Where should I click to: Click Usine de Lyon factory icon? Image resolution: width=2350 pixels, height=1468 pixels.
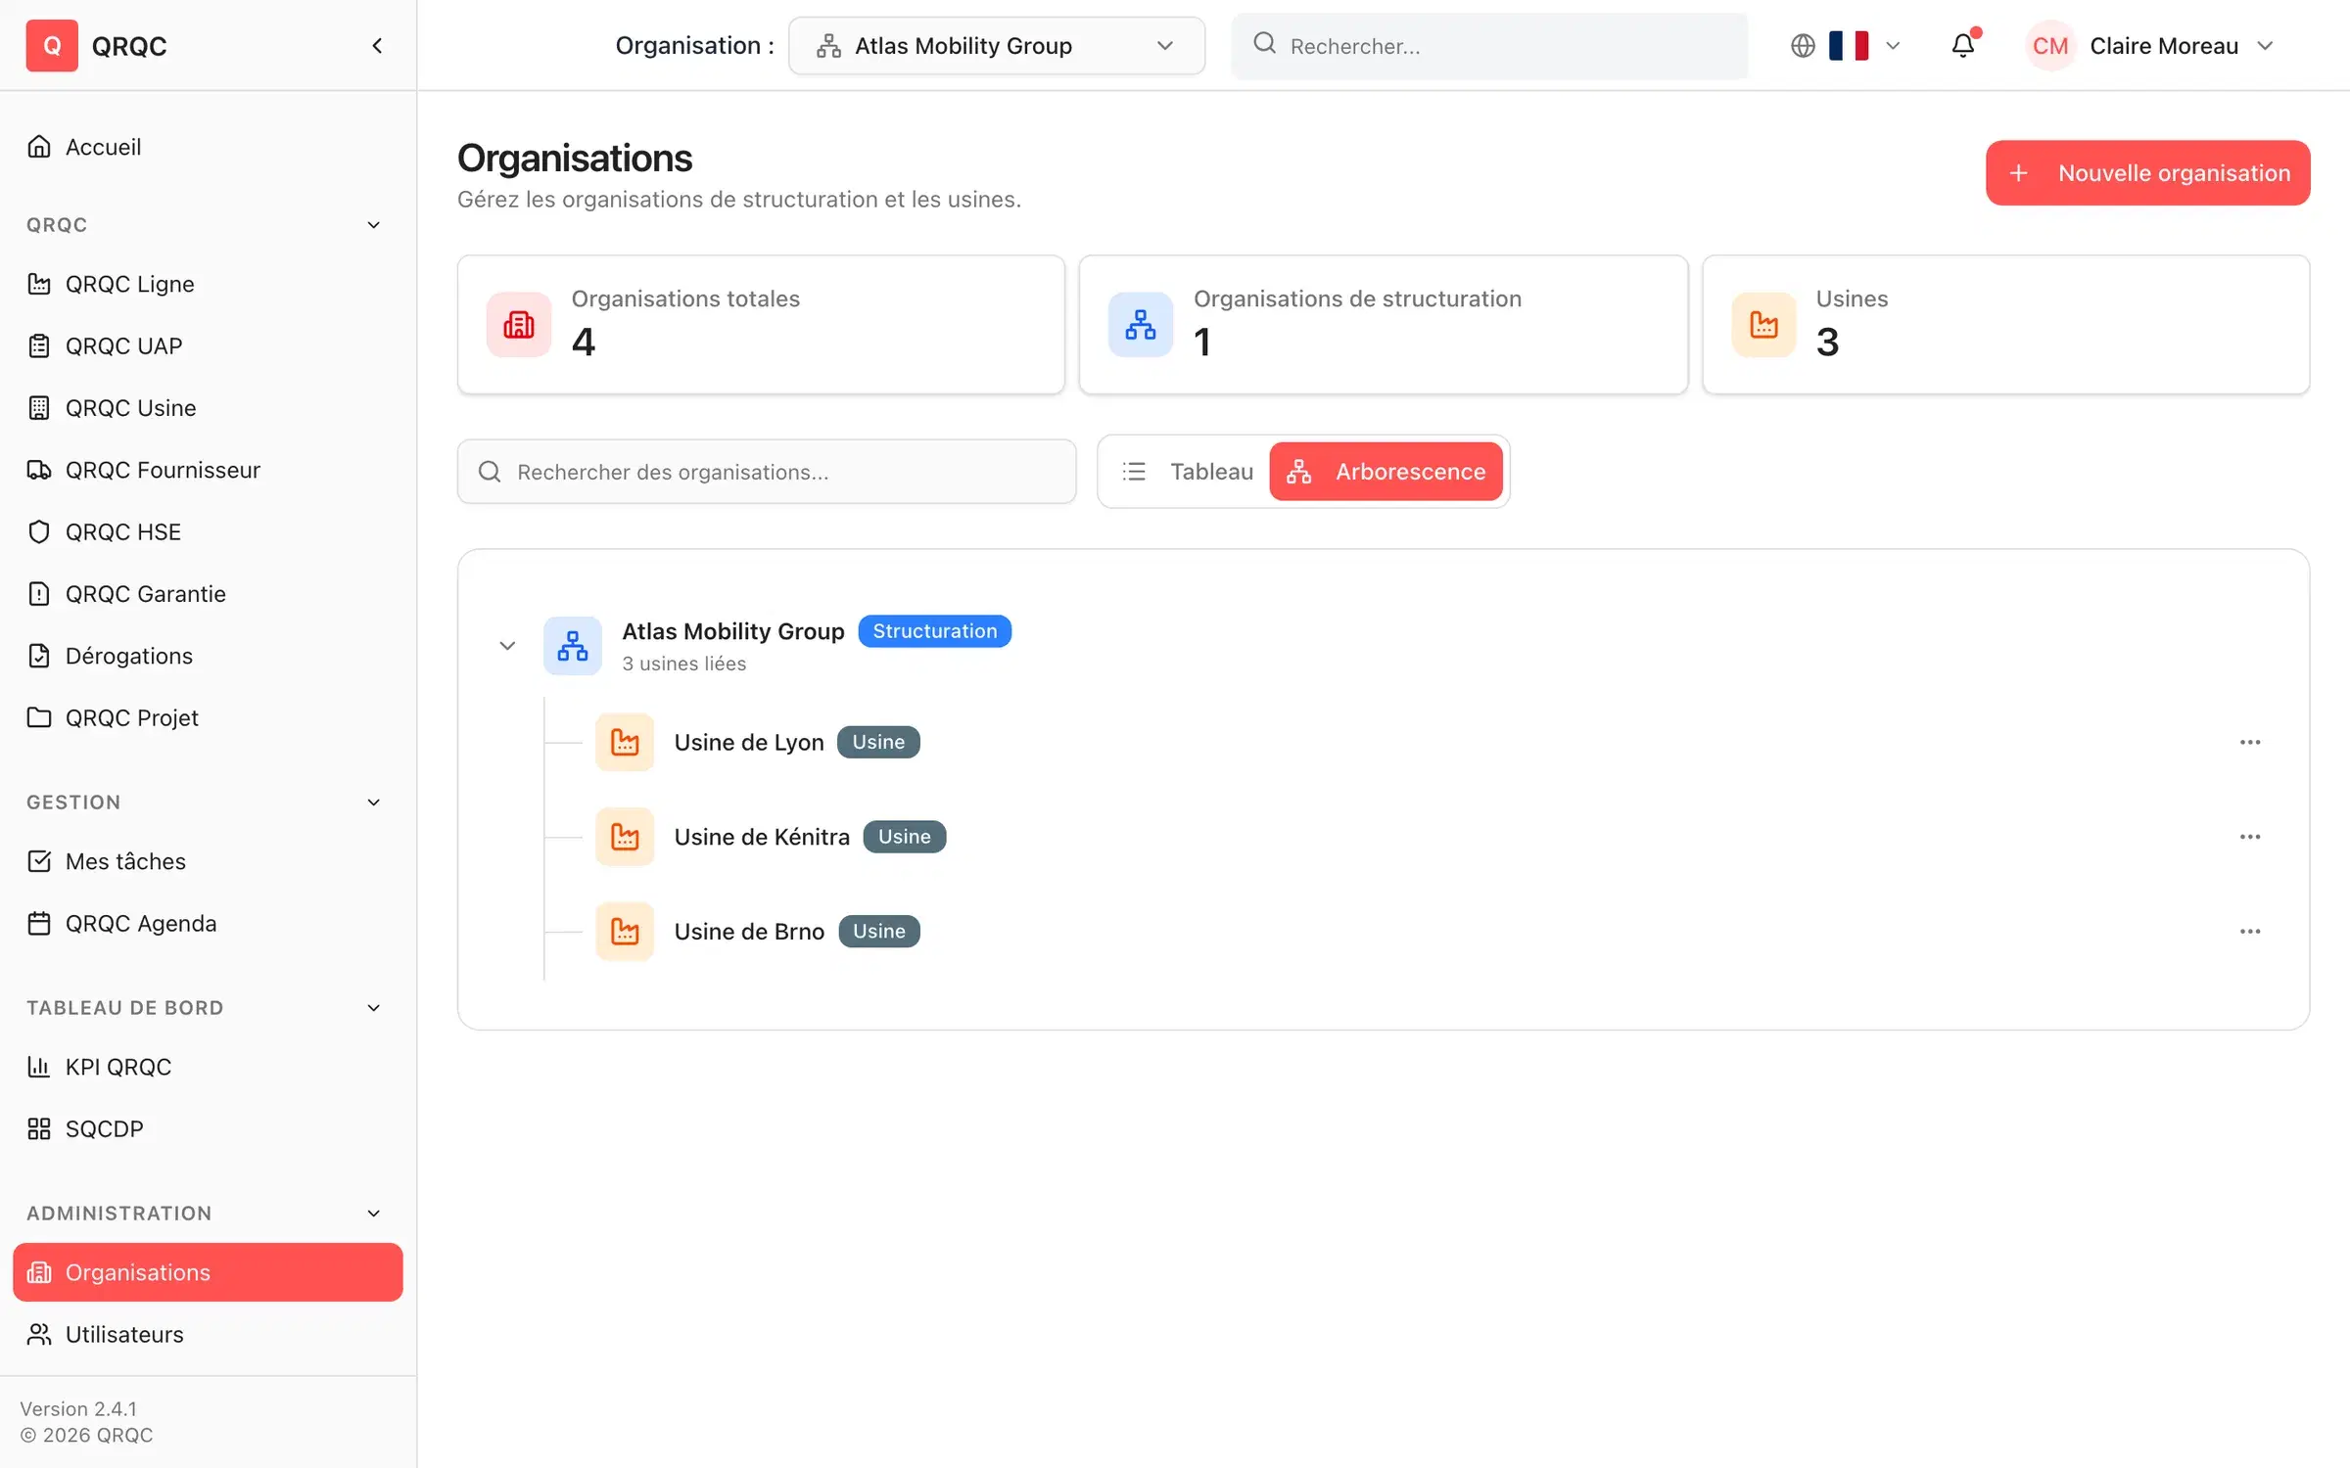click(625, 743)
